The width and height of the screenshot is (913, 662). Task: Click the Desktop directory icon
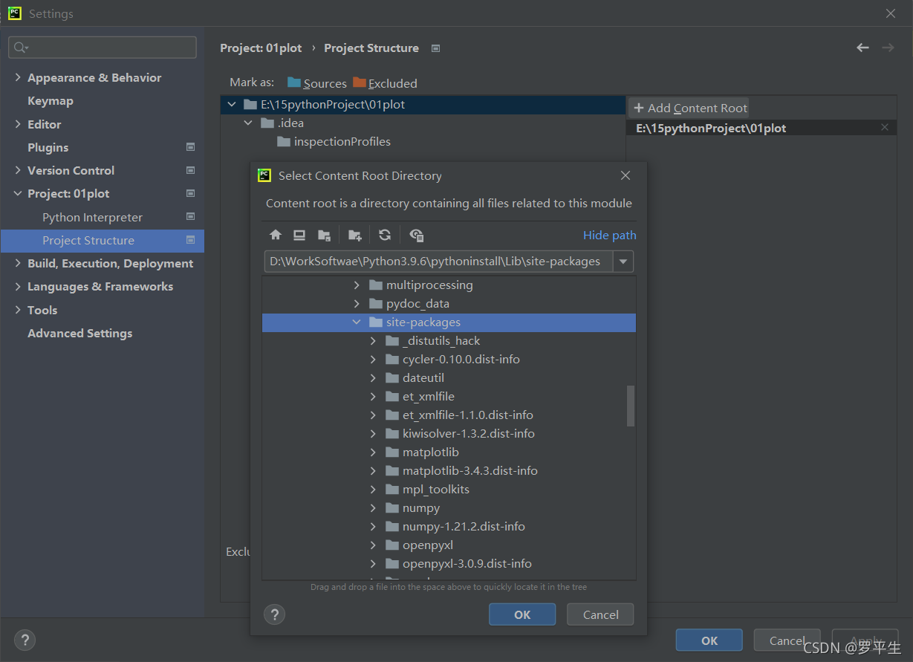pyautogui.click(x=299, y=236)
